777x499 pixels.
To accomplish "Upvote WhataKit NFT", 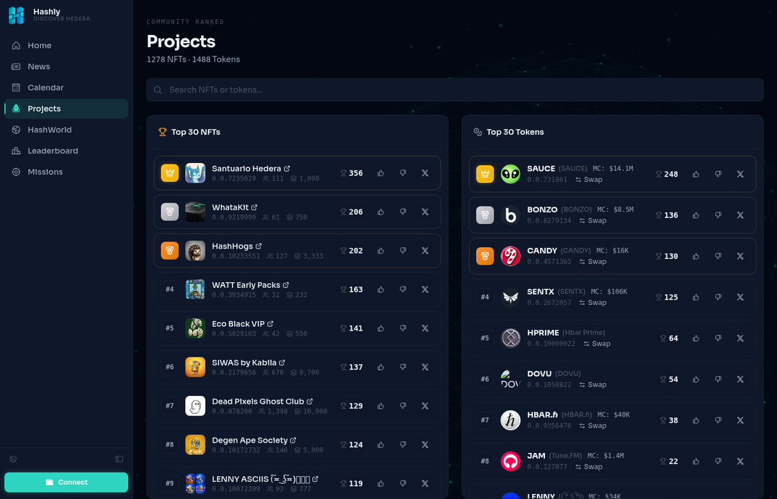I will 380,212.
